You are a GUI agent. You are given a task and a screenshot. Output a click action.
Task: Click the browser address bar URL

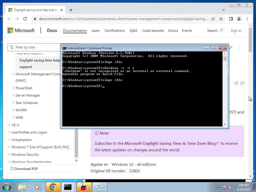click(123, 19)
